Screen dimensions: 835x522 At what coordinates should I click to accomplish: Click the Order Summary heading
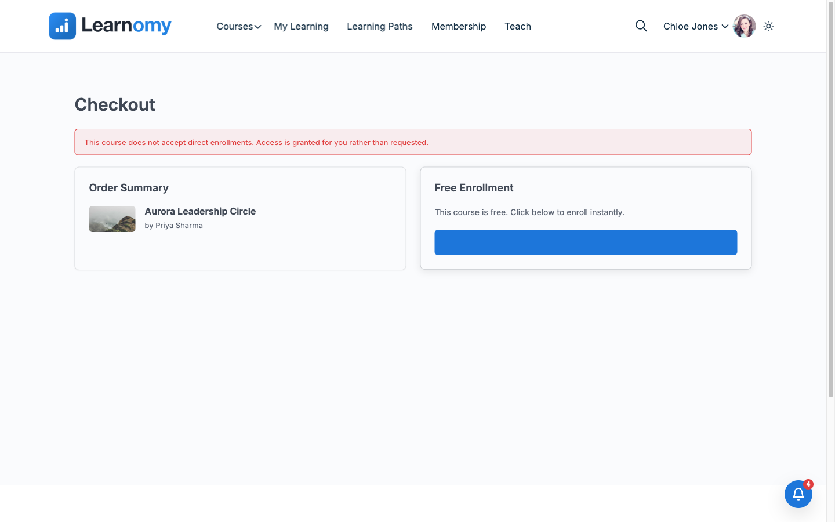(129, 188)
